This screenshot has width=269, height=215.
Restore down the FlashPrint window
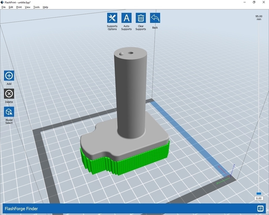pos(254,2)
